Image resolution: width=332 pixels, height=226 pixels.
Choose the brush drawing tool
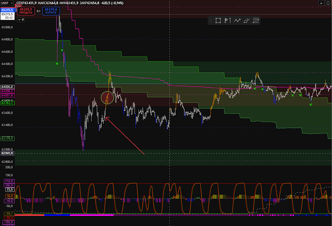point(246,21)
